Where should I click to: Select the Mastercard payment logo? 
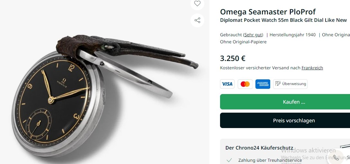click(x=245, y=84)
